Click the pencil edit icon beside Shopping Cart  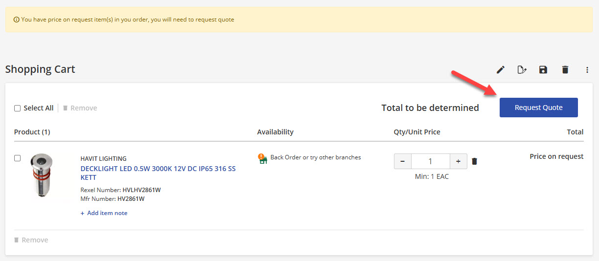click(x=500, y=70)
